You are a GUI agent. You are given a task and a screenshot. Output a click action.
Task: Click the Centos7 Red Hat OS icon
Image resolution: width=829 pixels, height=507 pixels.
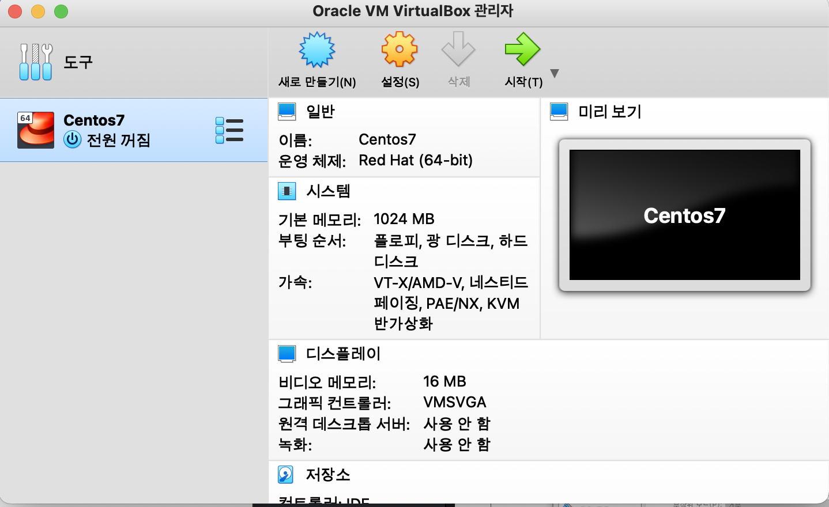(x=36, y=130)
